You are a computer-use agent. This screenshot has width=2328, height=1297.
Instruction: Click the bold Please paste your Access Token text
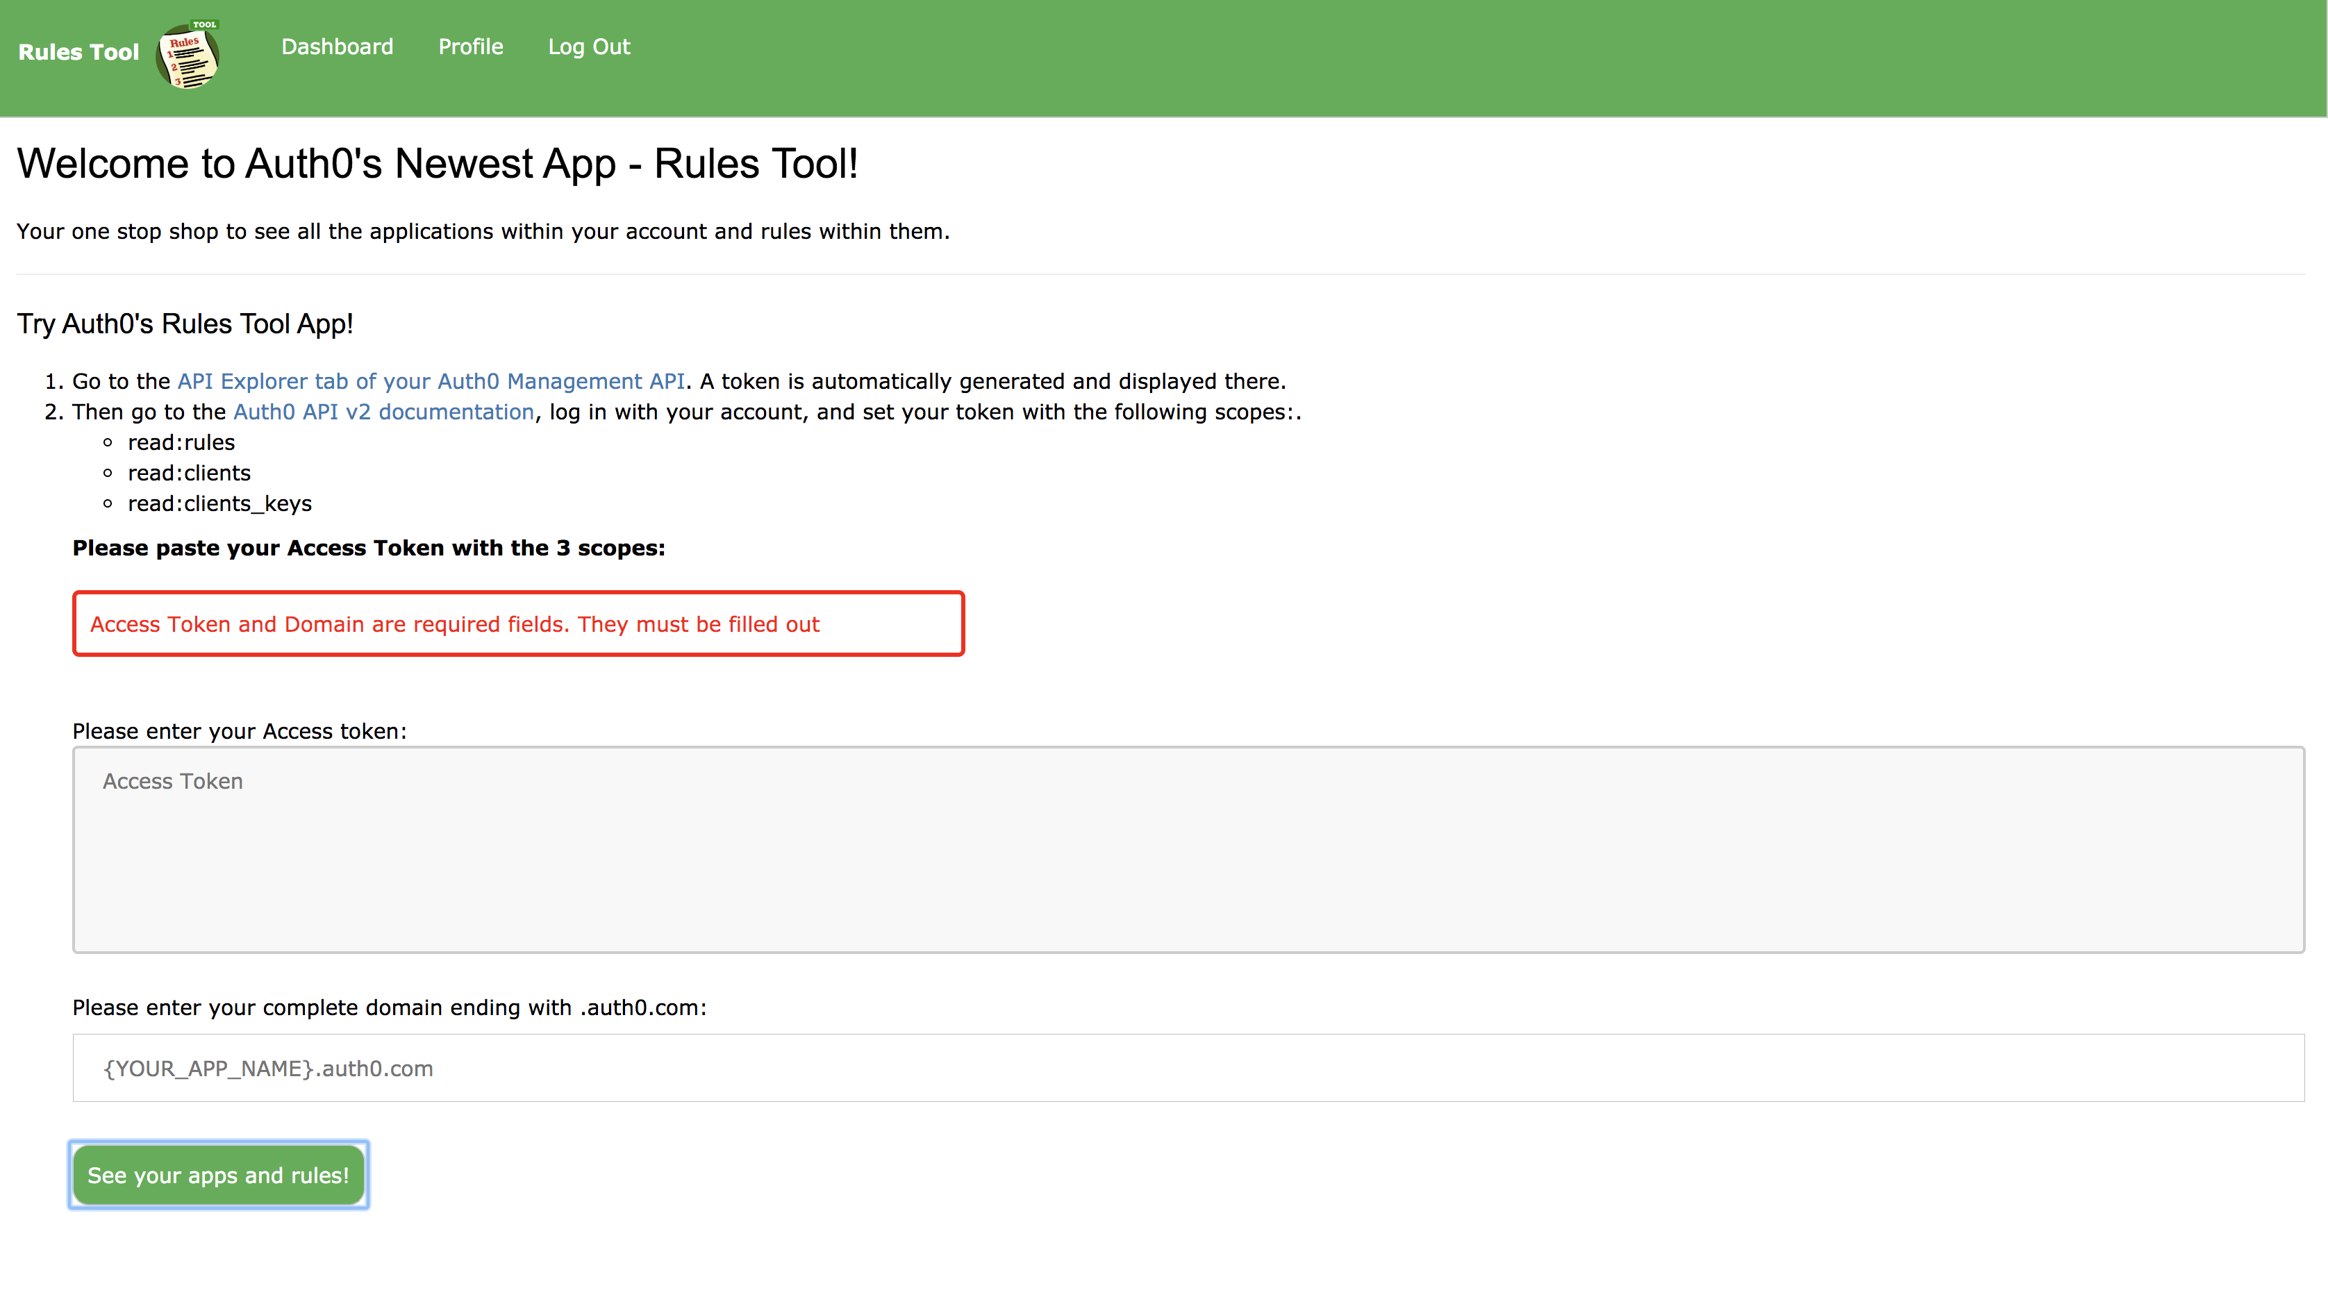(x=369, y=549)
